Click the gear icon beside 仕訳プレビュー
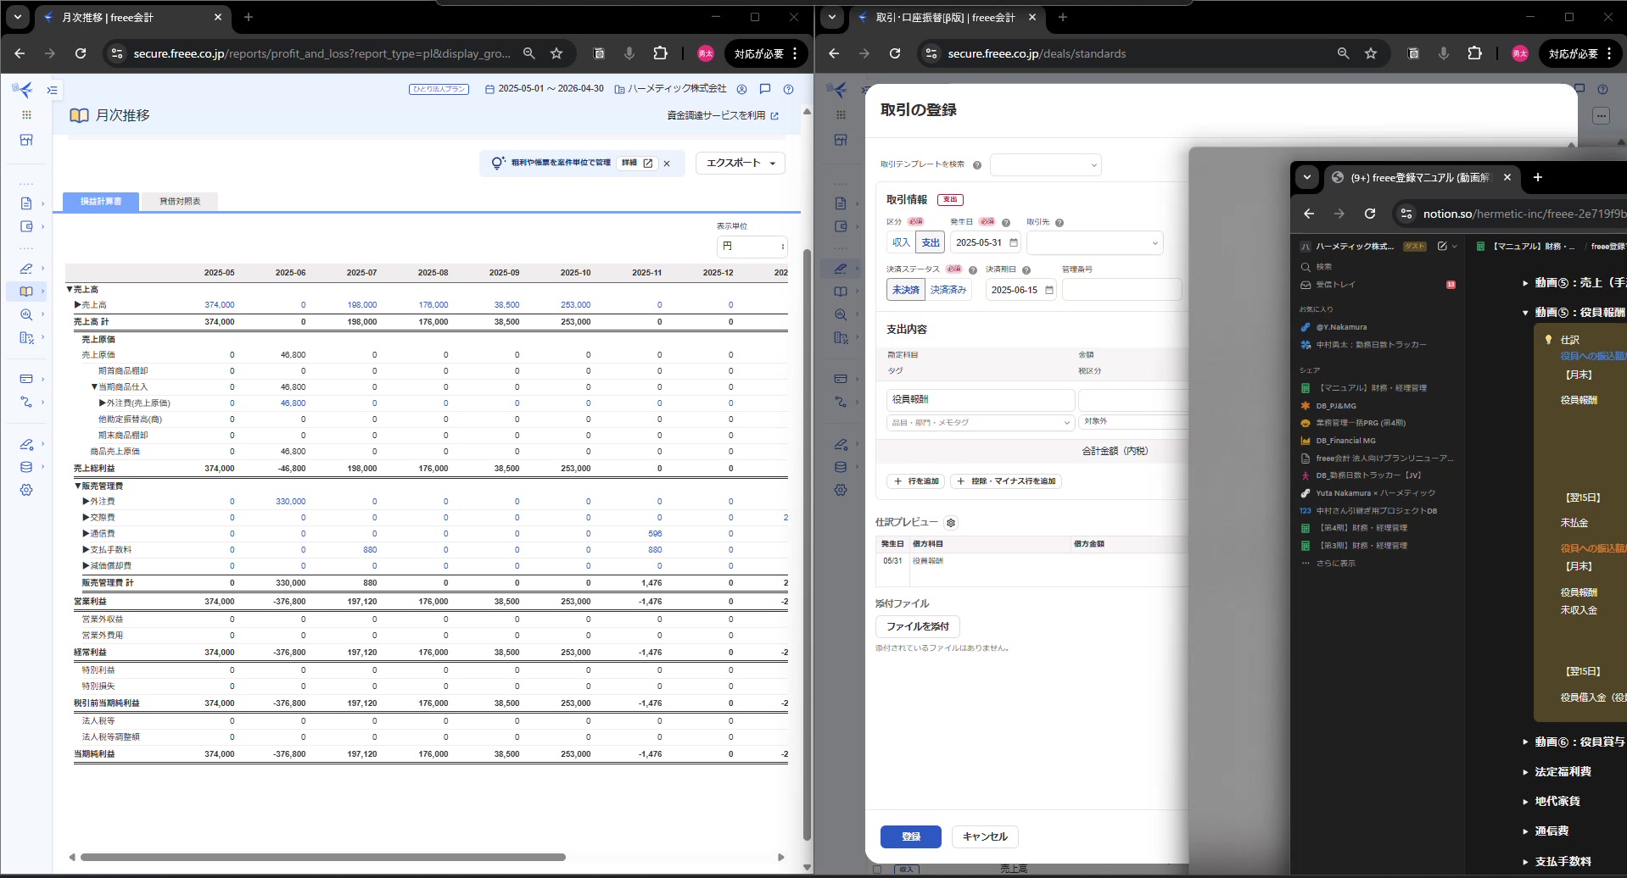This screenshot has width=1627, height=878. pos(951,523)
